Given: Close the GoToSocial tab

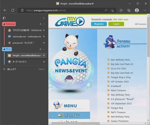Looking at the screenshot, I should pyautogui.click(x=44, y=30).
